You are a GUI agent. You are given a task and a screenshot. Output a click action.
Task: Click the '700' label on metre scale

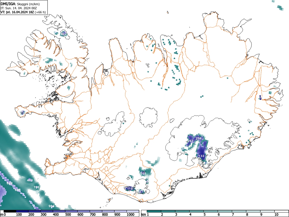pyautogui.click(x=93, y=214)
